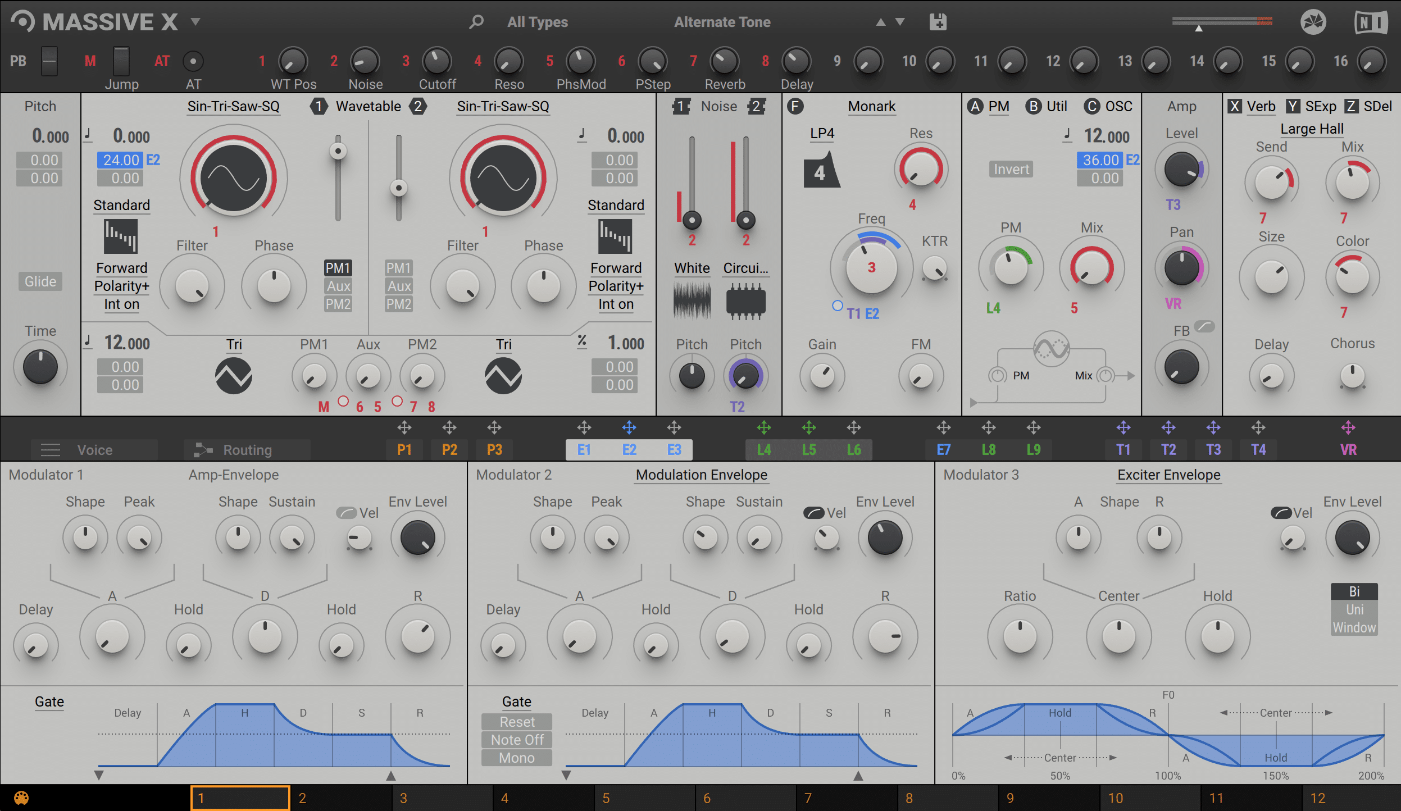Open the All Types filter menu
Screen dimensions: 1401x811
pyautogui.click(x=538, y=22)
